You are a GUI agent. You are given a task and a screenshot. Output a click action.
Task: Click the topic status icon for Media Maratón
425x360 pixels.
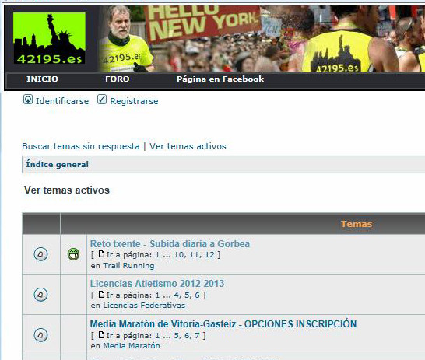40,335
